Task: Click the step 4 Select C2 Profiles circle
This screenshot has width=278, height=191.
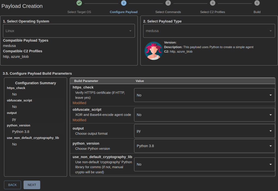Action: pos(213,3)
